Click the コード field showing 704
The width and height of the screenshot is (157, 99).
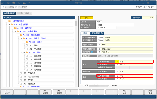99,22
